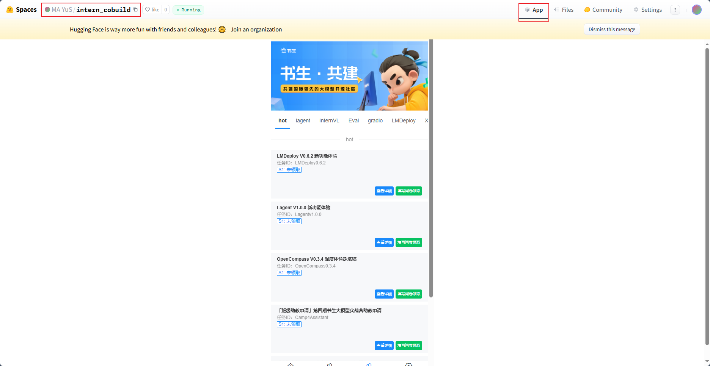Like the space with the heart button
Screen dimensions: 710x366
(x=152, y=10)
